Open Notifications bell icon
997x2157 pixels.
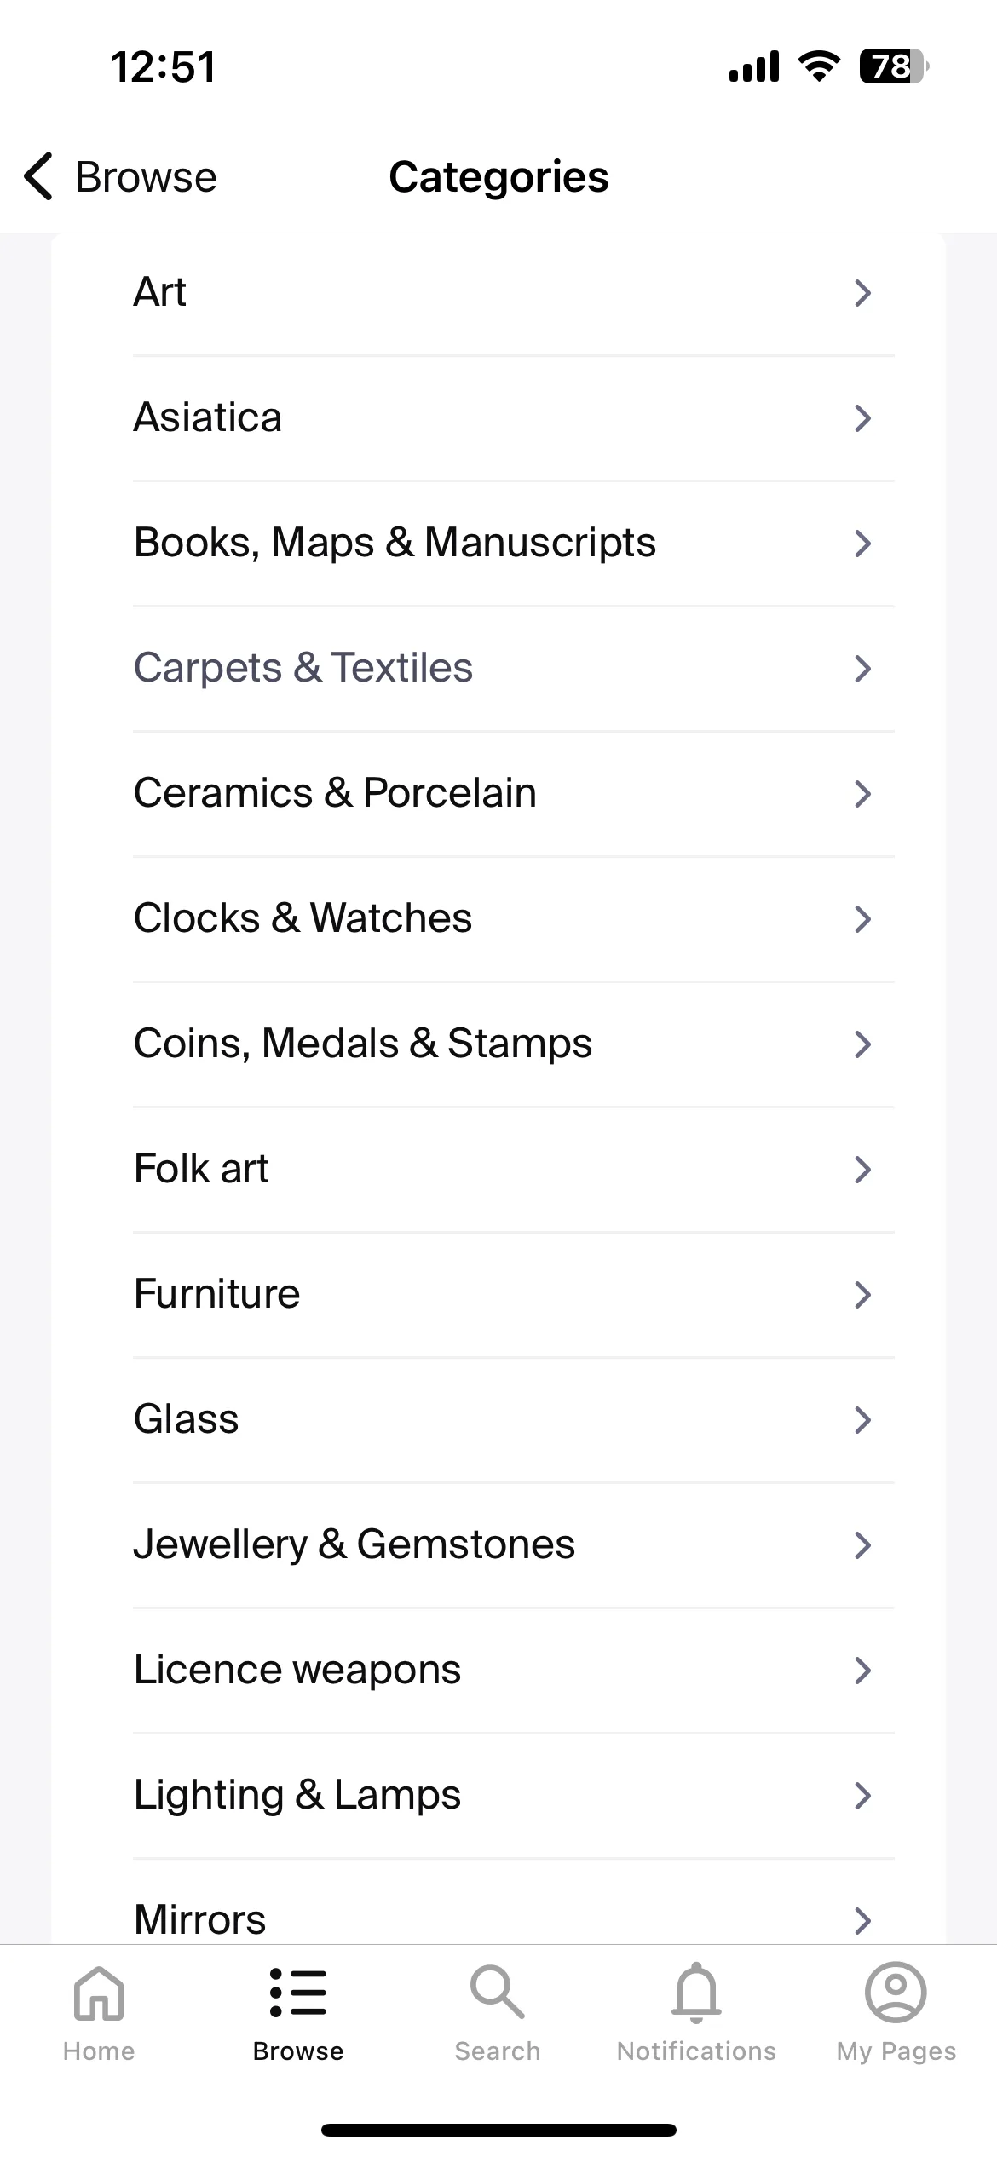[696, 1992]
